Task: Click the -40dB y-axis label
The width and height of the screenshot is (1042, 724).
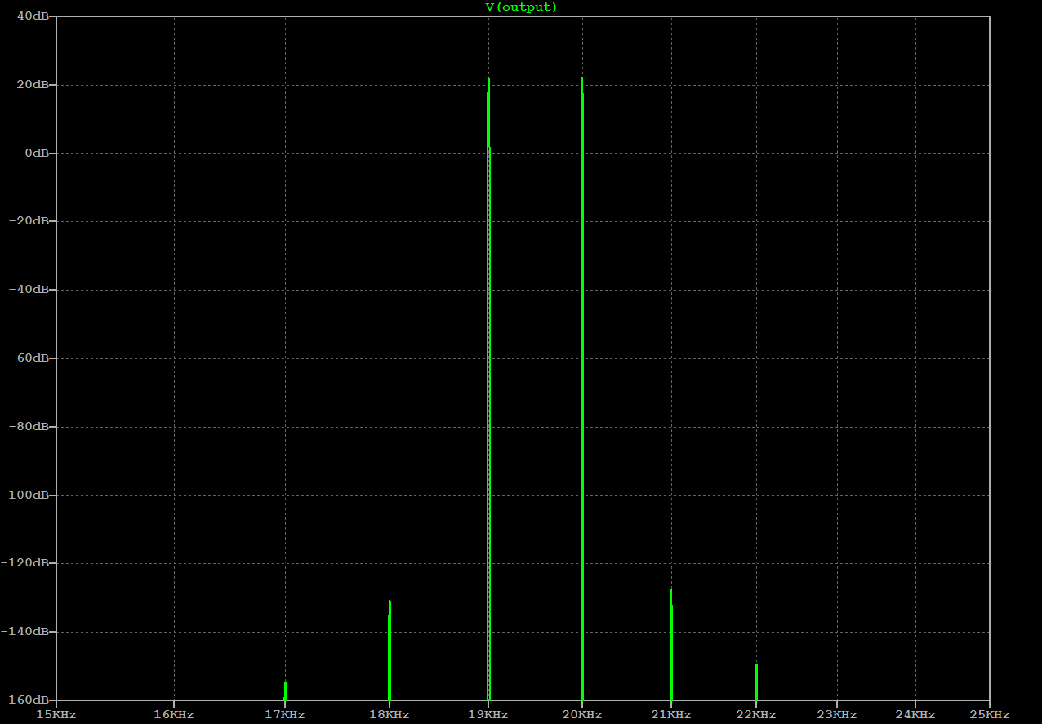Action: pyautogui.click(x=29, y=290)
